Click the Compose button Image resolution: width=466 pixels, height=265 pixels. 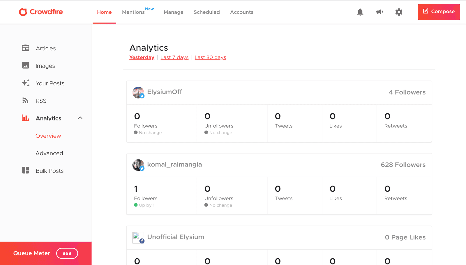[439, 12]
